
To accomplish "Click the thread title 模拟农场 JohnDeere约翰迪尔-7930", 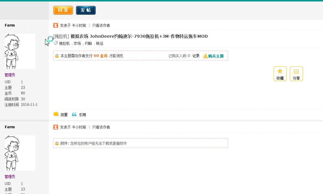I will point(139,37).
